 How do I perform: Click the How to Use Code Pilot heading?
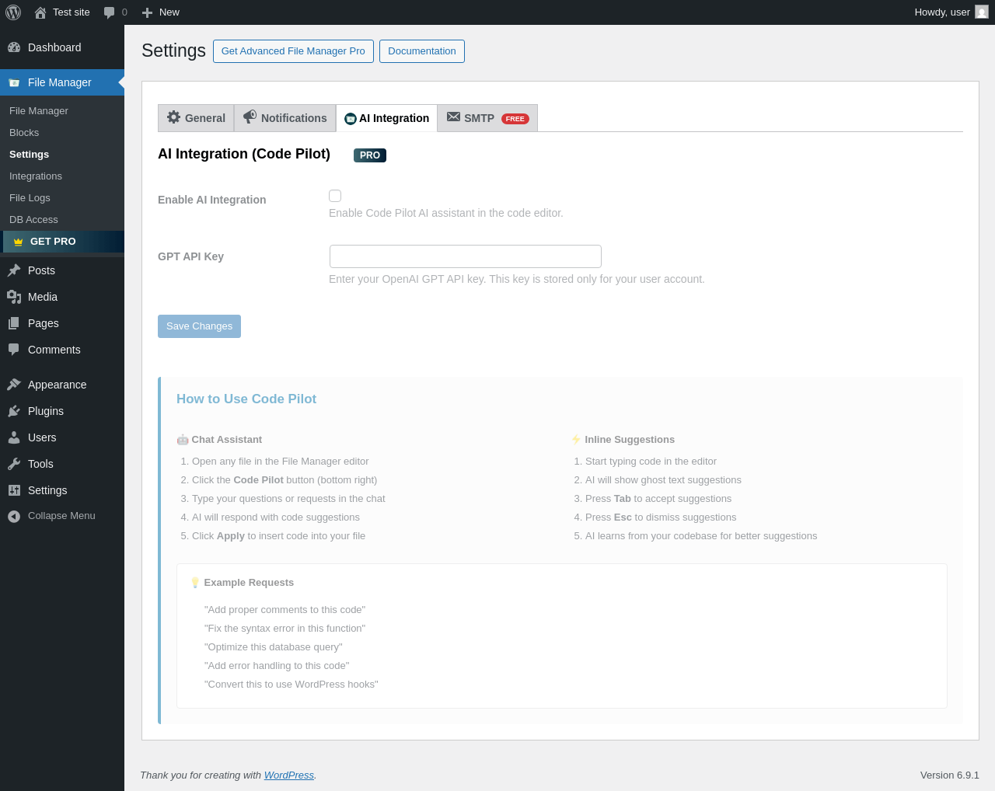[x=246, y=399]
